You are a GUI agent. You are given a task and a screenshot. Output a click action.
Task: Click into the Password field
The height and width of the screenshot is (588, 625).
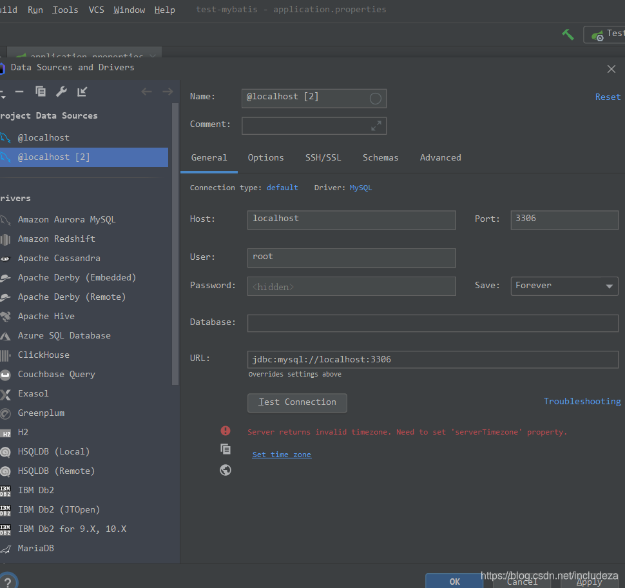351,286
